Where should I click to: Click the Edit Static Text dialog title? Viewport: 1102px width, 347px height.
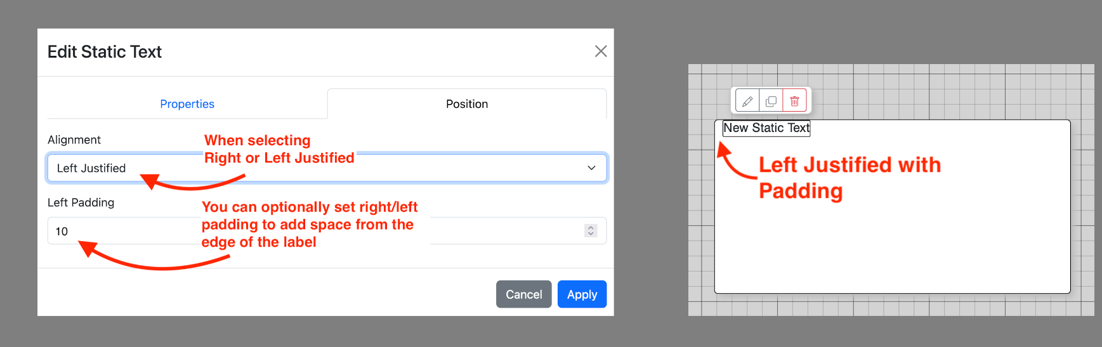click(105, 51)
